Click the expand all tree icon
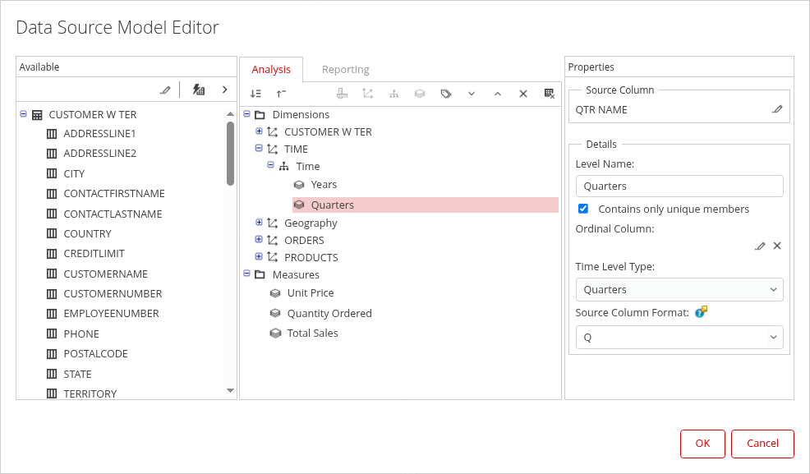 tap(255, 94)
